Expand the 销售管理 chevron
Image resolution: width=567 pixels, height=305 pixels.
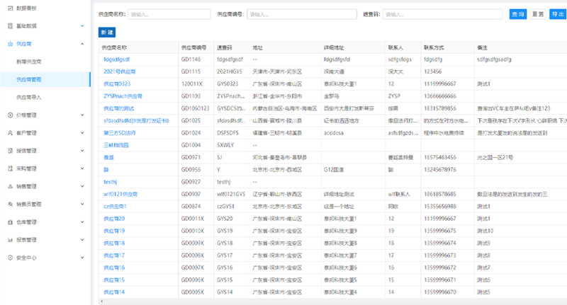[x=82, y=186]
